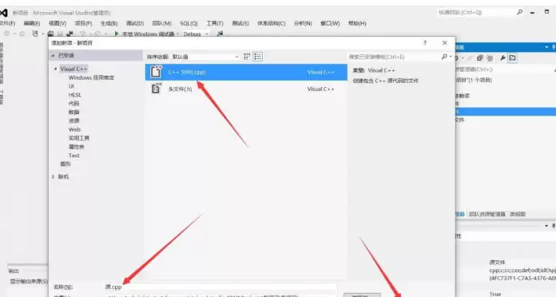Screen dimensions: 556x297
Task: Select 属性表 tree item
Action: 76,147
